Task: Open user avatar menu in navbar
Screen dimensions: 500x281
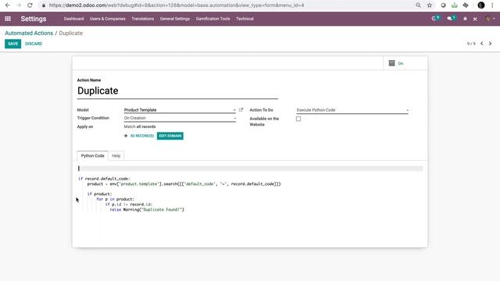Action: [490, 19]
